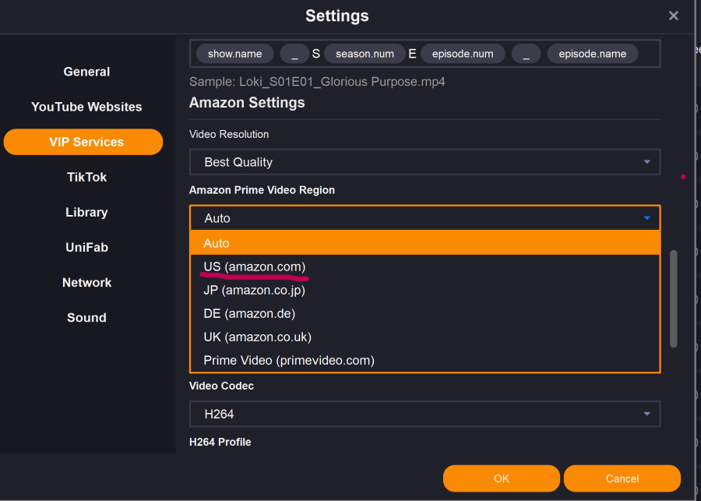701x501 pixels.
Task: Click the S separator in filename template
Action: (x=316, y=54)
